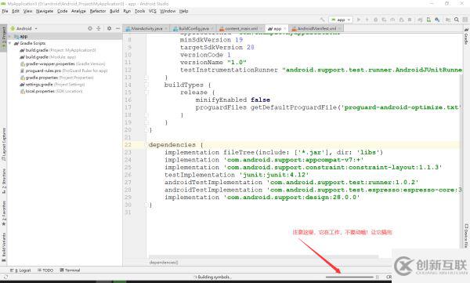Screen dimensions: 470x283
Task: Collapse the buildTypes block fold marker
Action: point(146,85)
